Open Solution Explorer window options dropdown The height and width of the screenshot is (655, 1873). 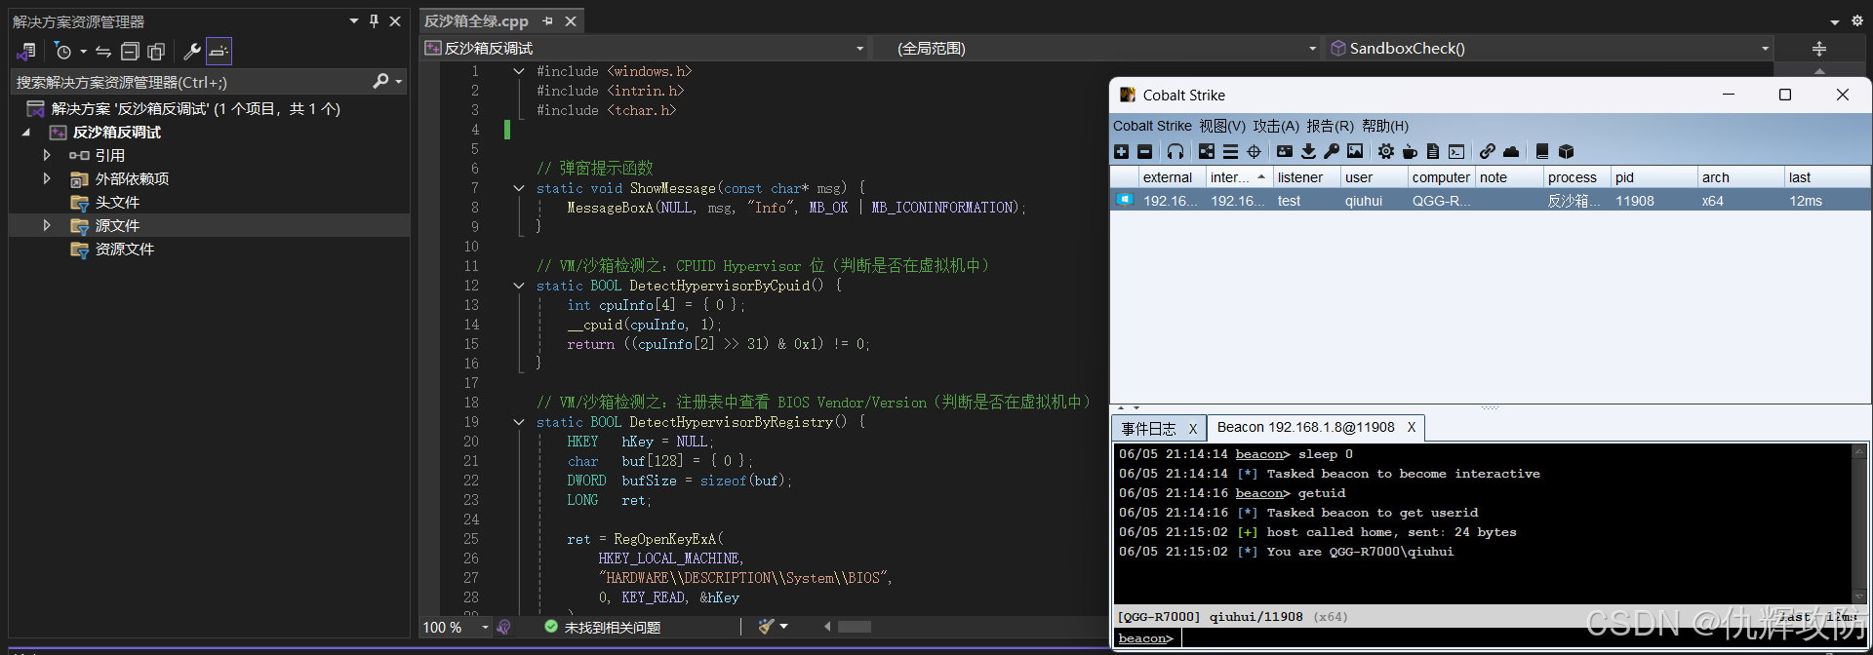(353, 20)
